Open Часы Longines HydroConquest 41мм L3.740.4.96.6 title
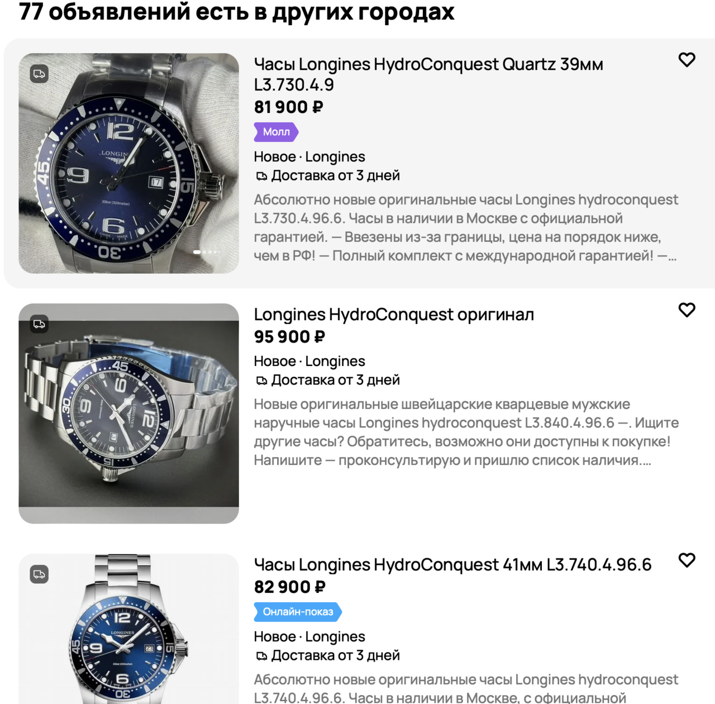 coord(452,565)
